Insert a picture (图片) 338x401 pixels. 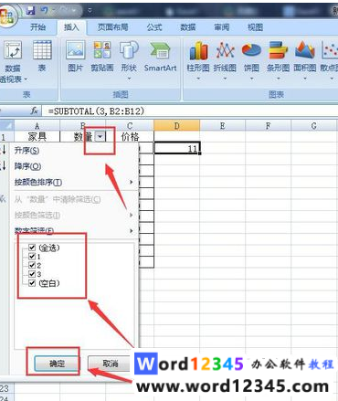point(75,57)
